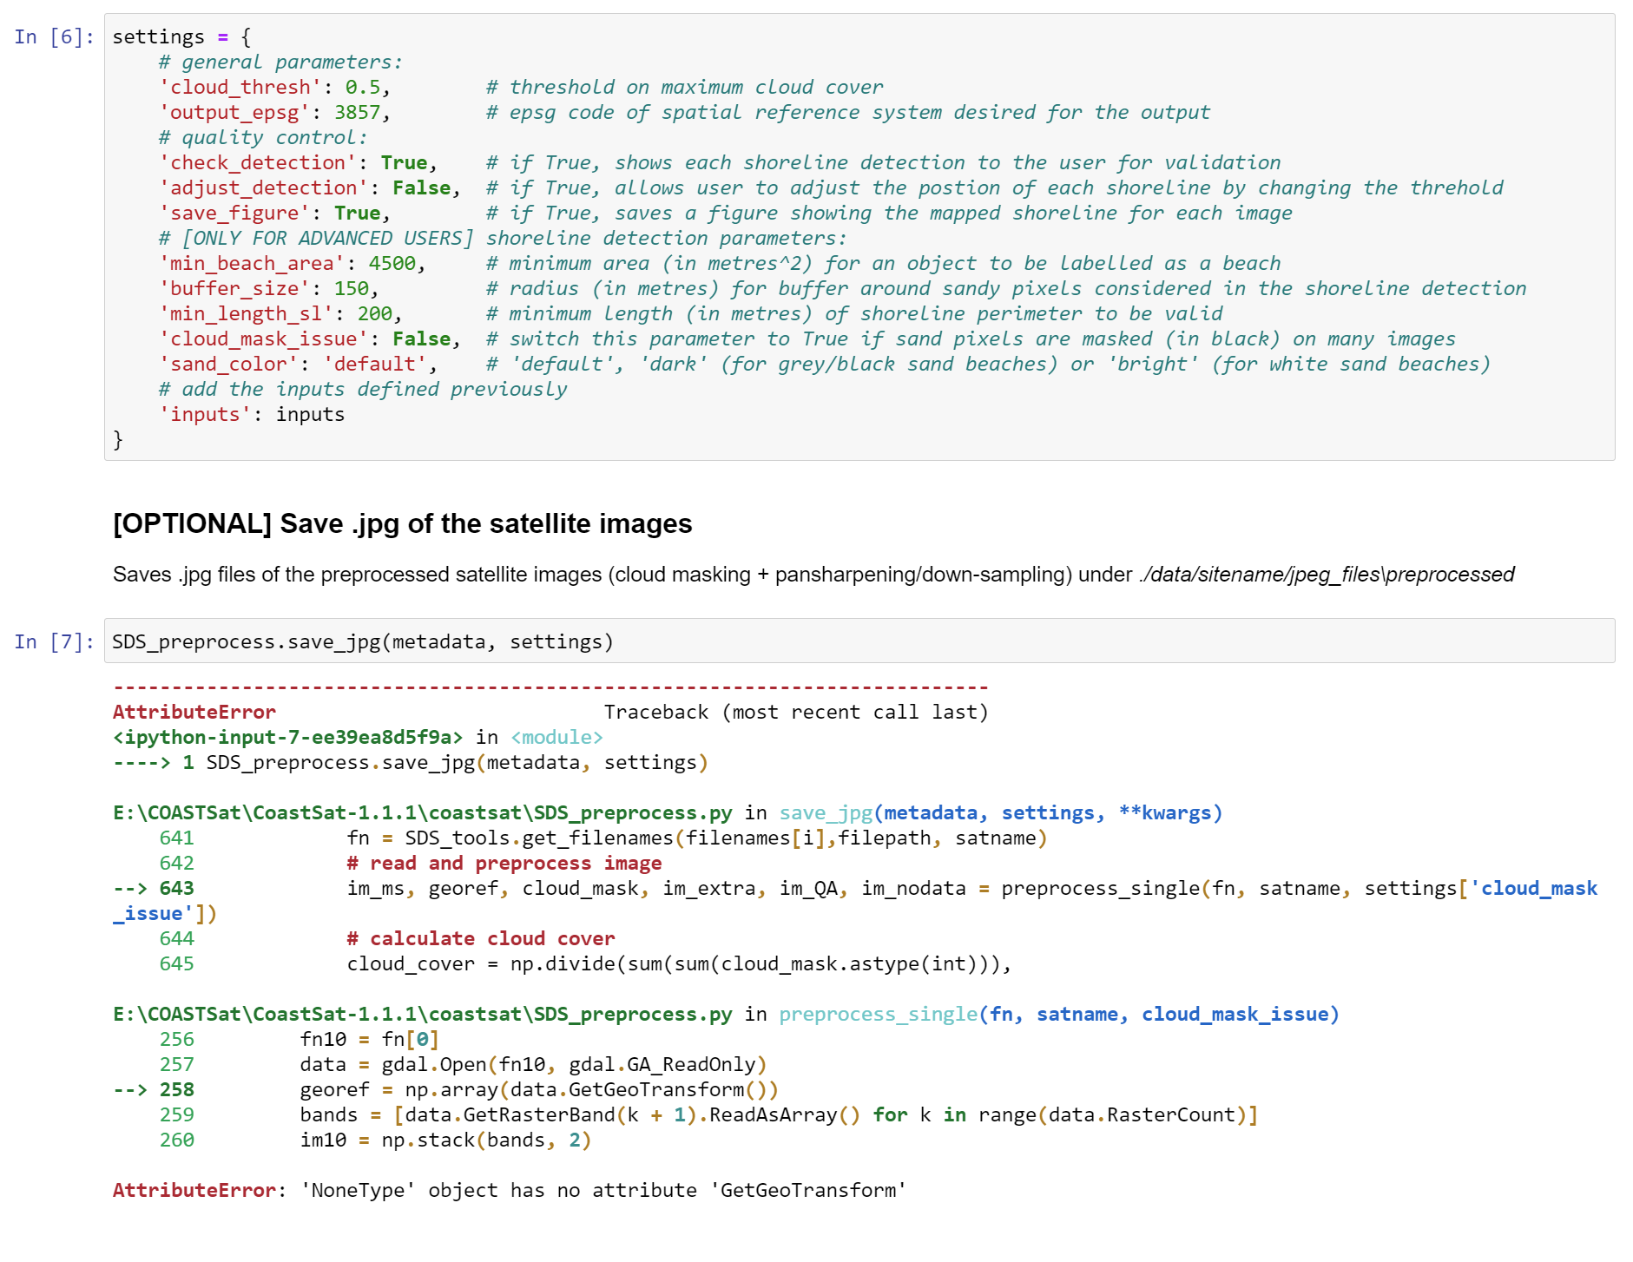Click the comment "# quality control:"
This screenshot has height=1262, width=1633.
[263, 137]
